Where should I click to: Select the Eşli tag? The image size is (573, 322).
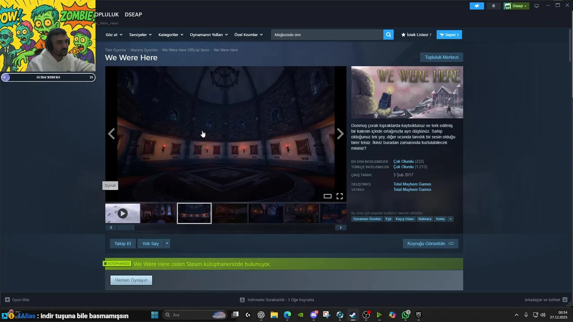[388, 219]
